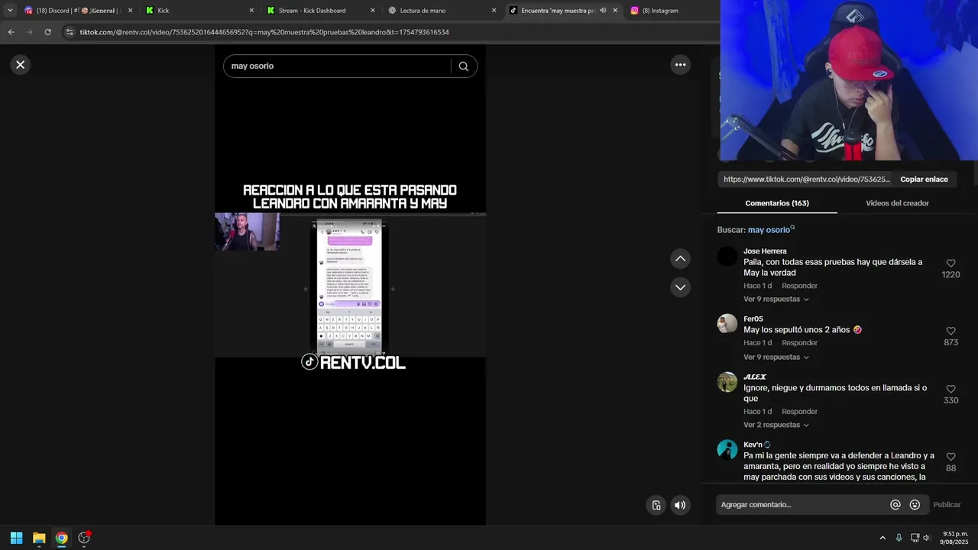Close the Discord browser tab
This screenshot has height=550, width=978.
tap(130, 11)
